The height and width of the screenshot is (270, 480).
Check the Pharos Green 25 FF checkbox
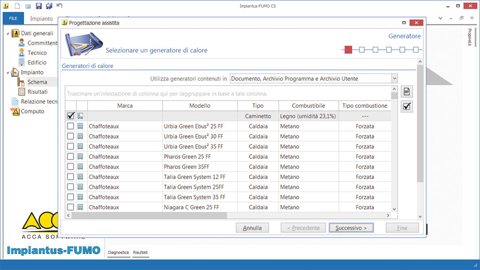70,156
